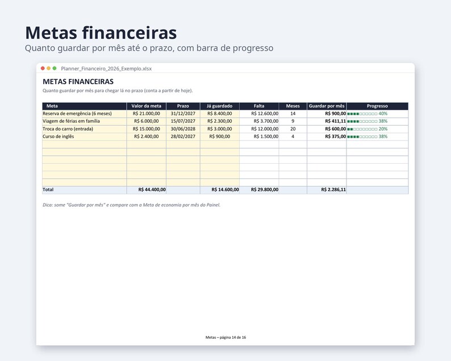Select the Meta column header
Screen dimensions: 451x361
[84, 106]
